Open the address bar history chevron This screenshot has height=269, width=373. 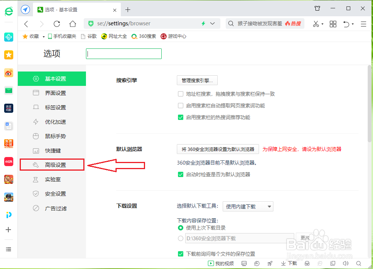pyautogui.click(x=212, y=23)
